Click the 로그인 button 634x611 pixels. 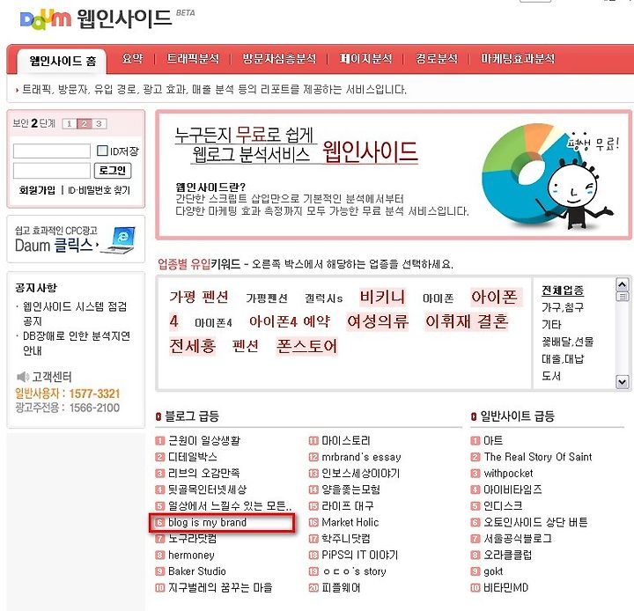pos(113,170)
